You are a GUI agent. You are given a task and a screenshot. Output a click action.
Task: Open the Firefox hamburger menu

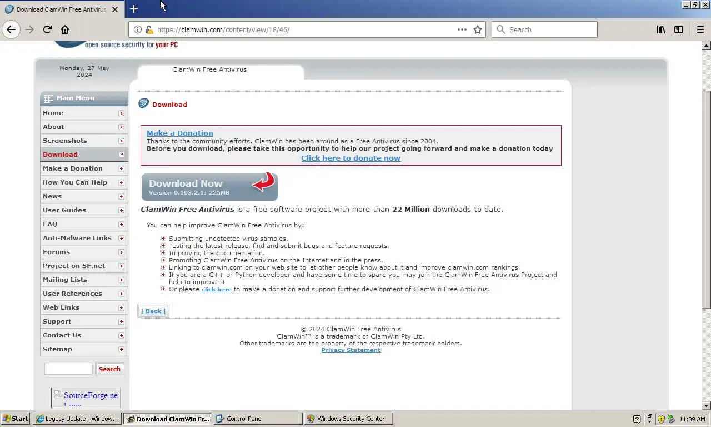[x=700, y=29]
